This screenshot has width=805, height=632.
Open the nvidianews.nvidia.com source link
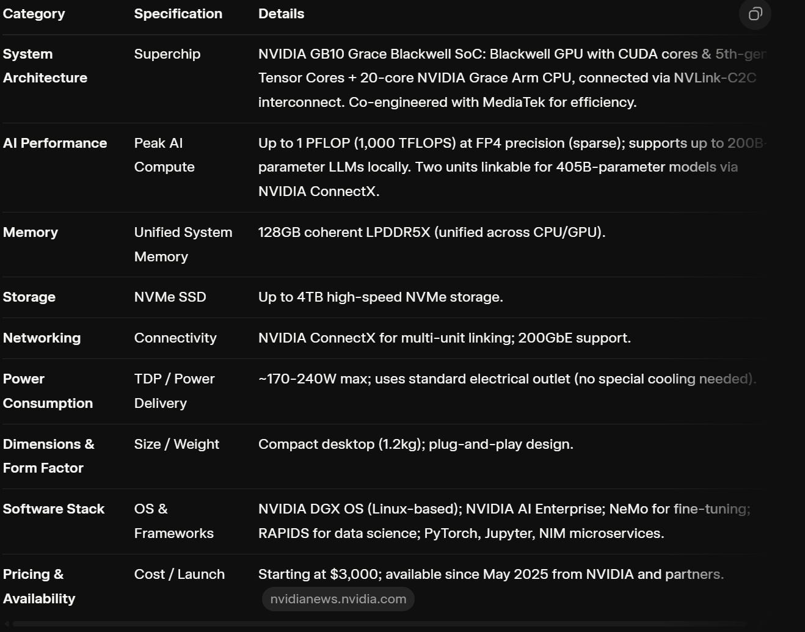[x=338, y=599]
